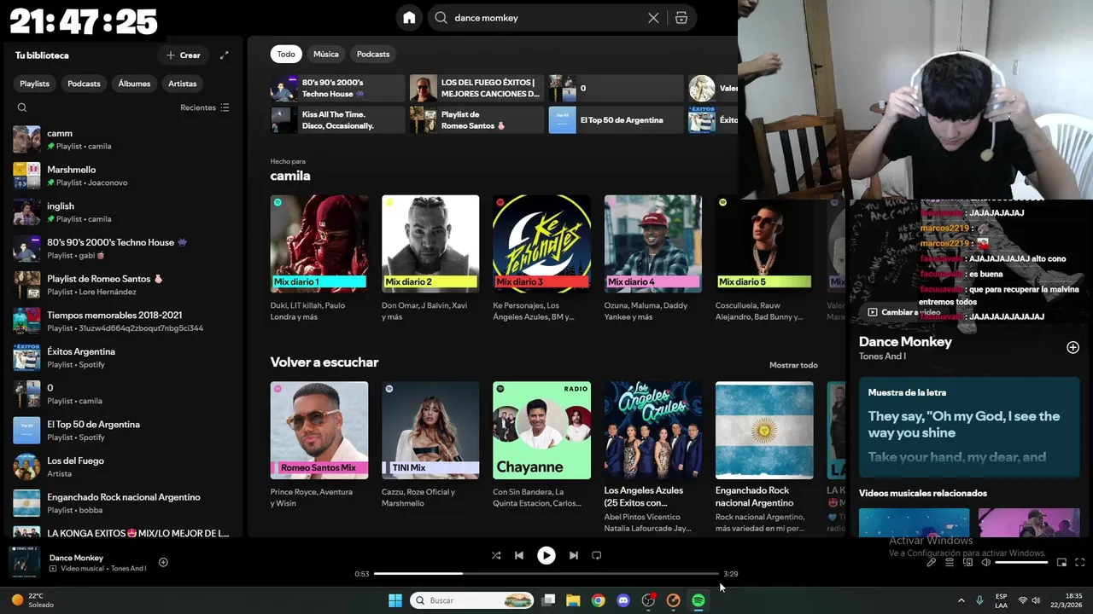The height and width of the screenshot is (614, 1093).
Task: Open El Top 50 de Argentina shortcut tile
Action: 616,120
